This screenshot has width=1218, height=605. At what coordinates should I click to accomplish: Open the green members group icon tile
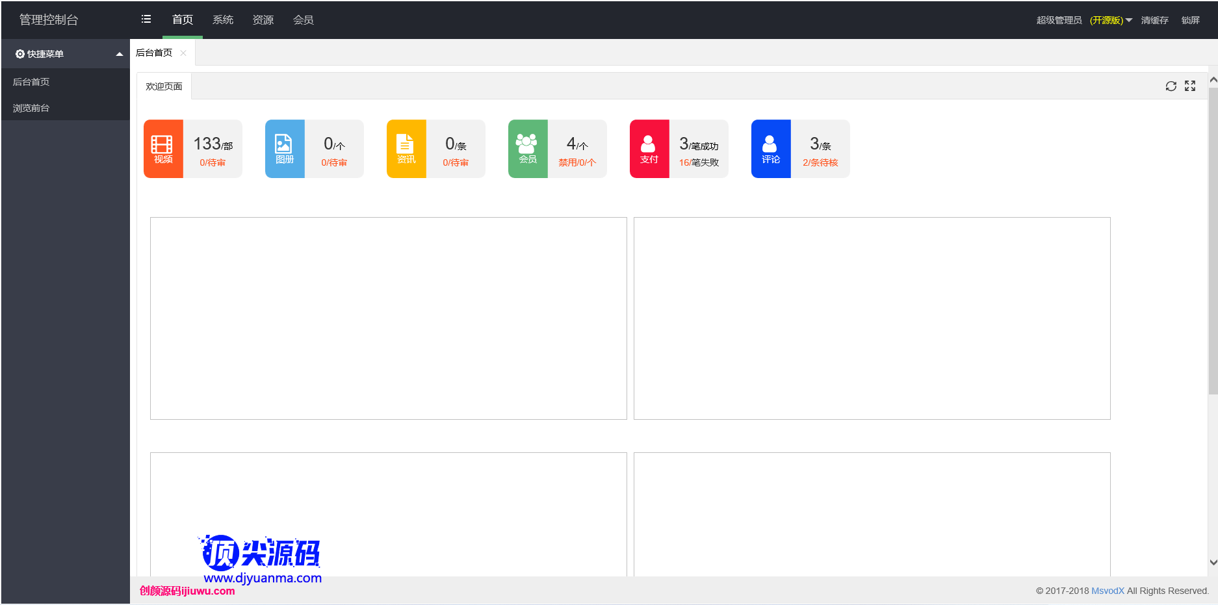528,149
